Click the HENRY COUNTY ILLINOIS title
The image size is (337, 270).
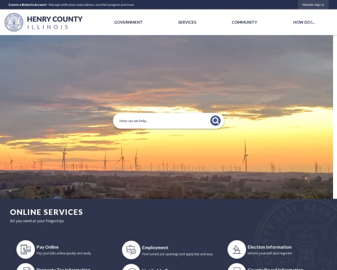click(x=54, y=22)
